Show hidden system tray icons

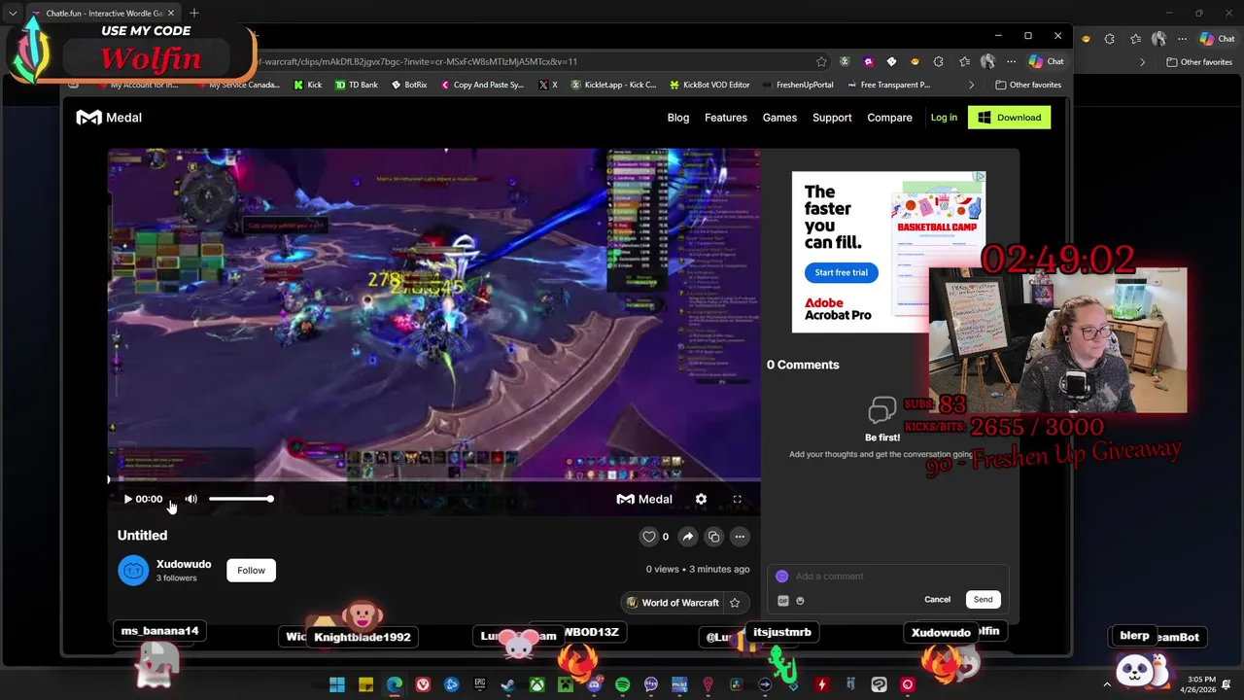1107,684
